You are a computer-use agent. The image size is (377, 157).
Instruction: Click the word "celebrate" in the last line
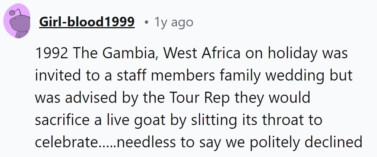[66, 143]
